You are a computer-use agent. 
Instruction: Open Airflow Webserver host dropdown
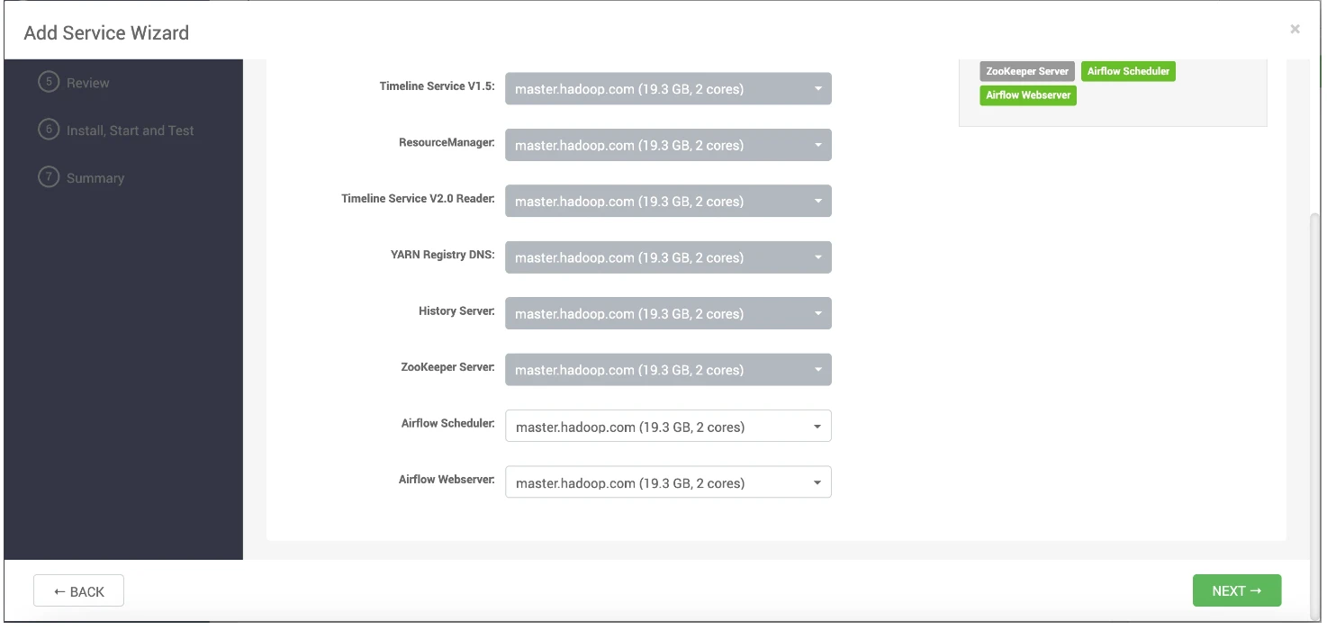tap(668, 482)
